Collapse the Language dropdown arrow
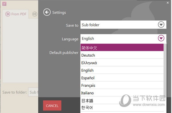The height and width of the screenshot is (113, 172). [x=161, y=38]
